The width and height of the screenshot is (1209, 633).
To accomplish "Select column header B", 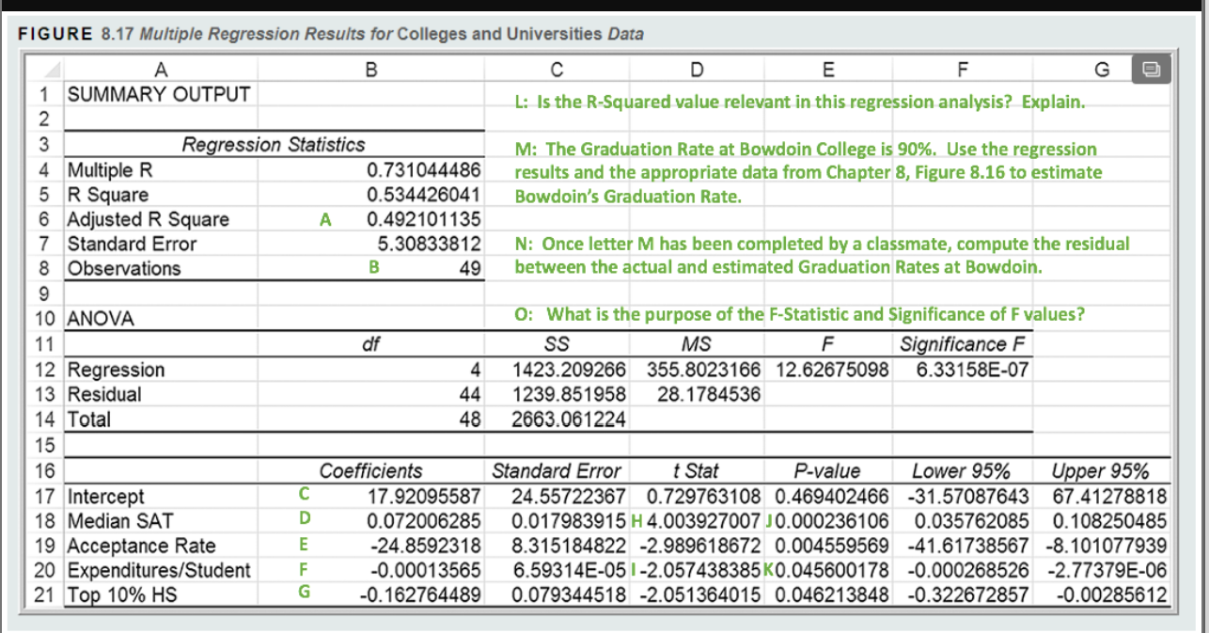I will point(372,69).
